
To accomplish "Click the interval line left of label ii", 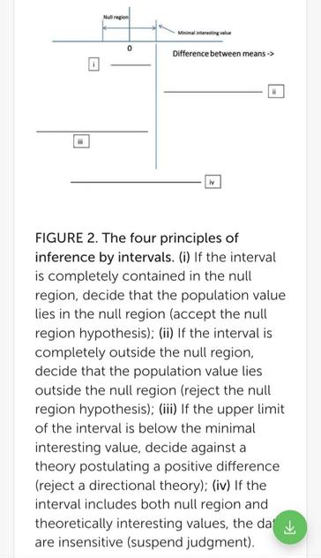I will [x=213, y=92].
